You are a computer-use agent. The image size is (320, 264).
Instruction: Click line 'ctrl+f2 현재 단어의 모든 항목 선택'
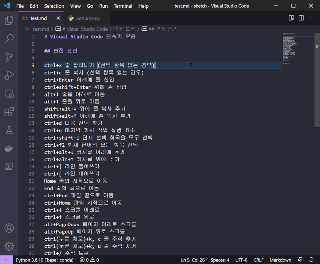[91, 145]
